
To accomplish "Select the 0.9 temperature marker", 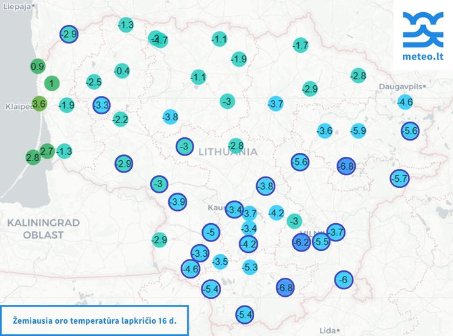I will (x=38, y=66).
